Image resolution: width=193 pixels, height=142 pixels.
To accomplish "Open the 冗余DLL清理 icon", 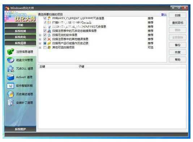I will tap(10, 69).
